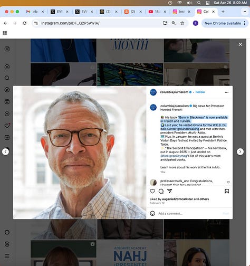This screenshot has width=250, height=266.
Task: Close the YouTube tab
Action: click(x=165, y=12)
